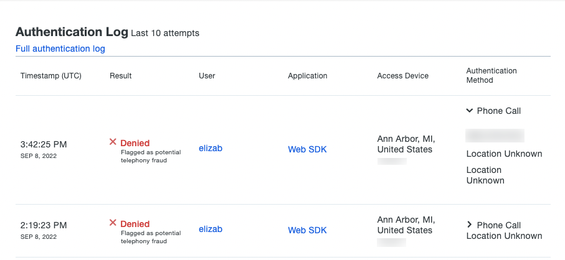
Task: Open user elizab in the 3:42:25 PM row
Action: click(211, 149)
